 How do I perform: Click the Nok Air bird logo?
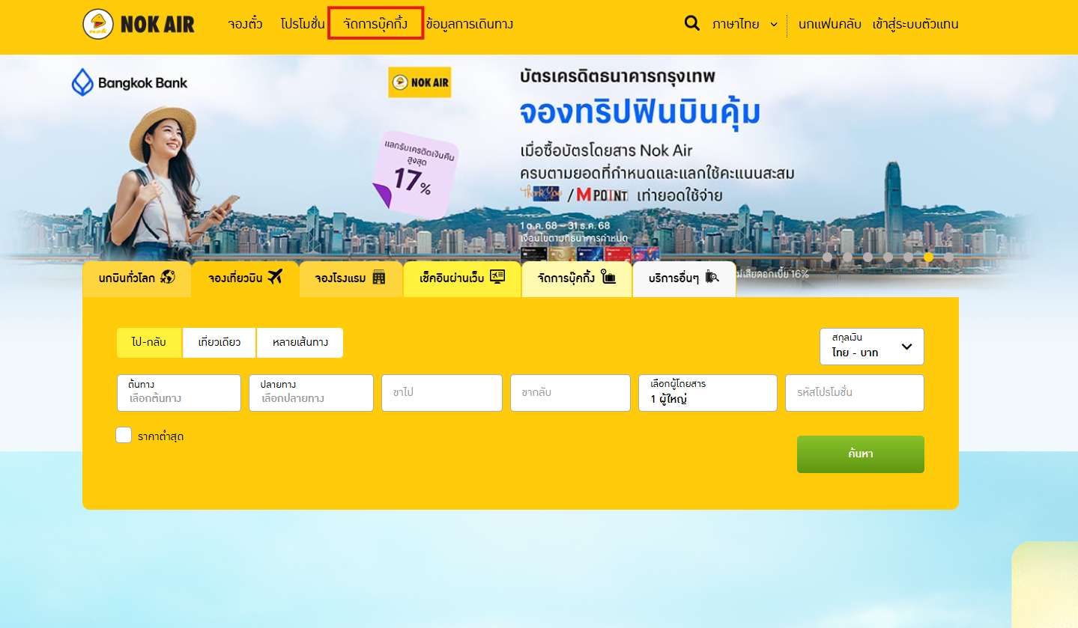tap(98, 23)
